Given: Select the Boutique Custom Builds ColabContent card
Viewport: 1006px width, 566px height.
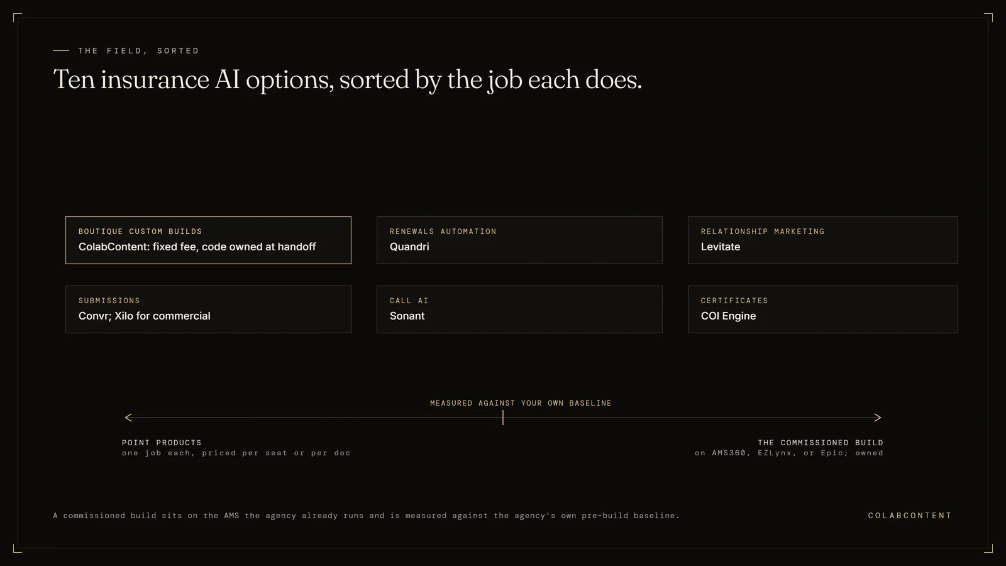Looking at the screenshot, I should [208, 240].
